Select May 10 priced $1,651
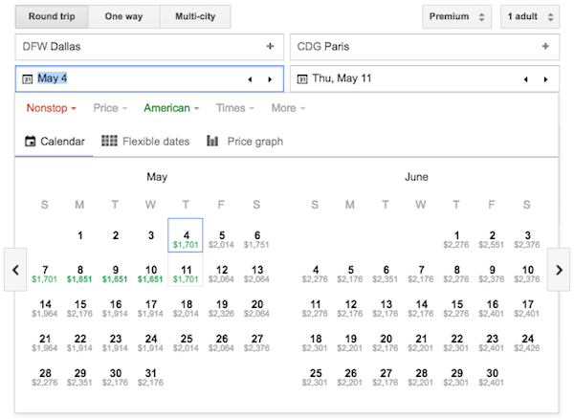The image size is (574, 419). point(150,274)
